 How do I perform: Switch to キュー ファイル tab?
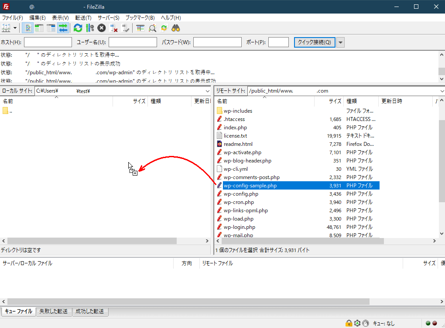[18, 311]
